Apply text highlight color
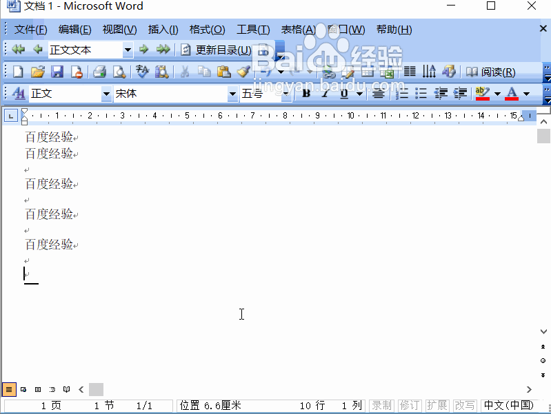551x414 pixels. [483, 94]
